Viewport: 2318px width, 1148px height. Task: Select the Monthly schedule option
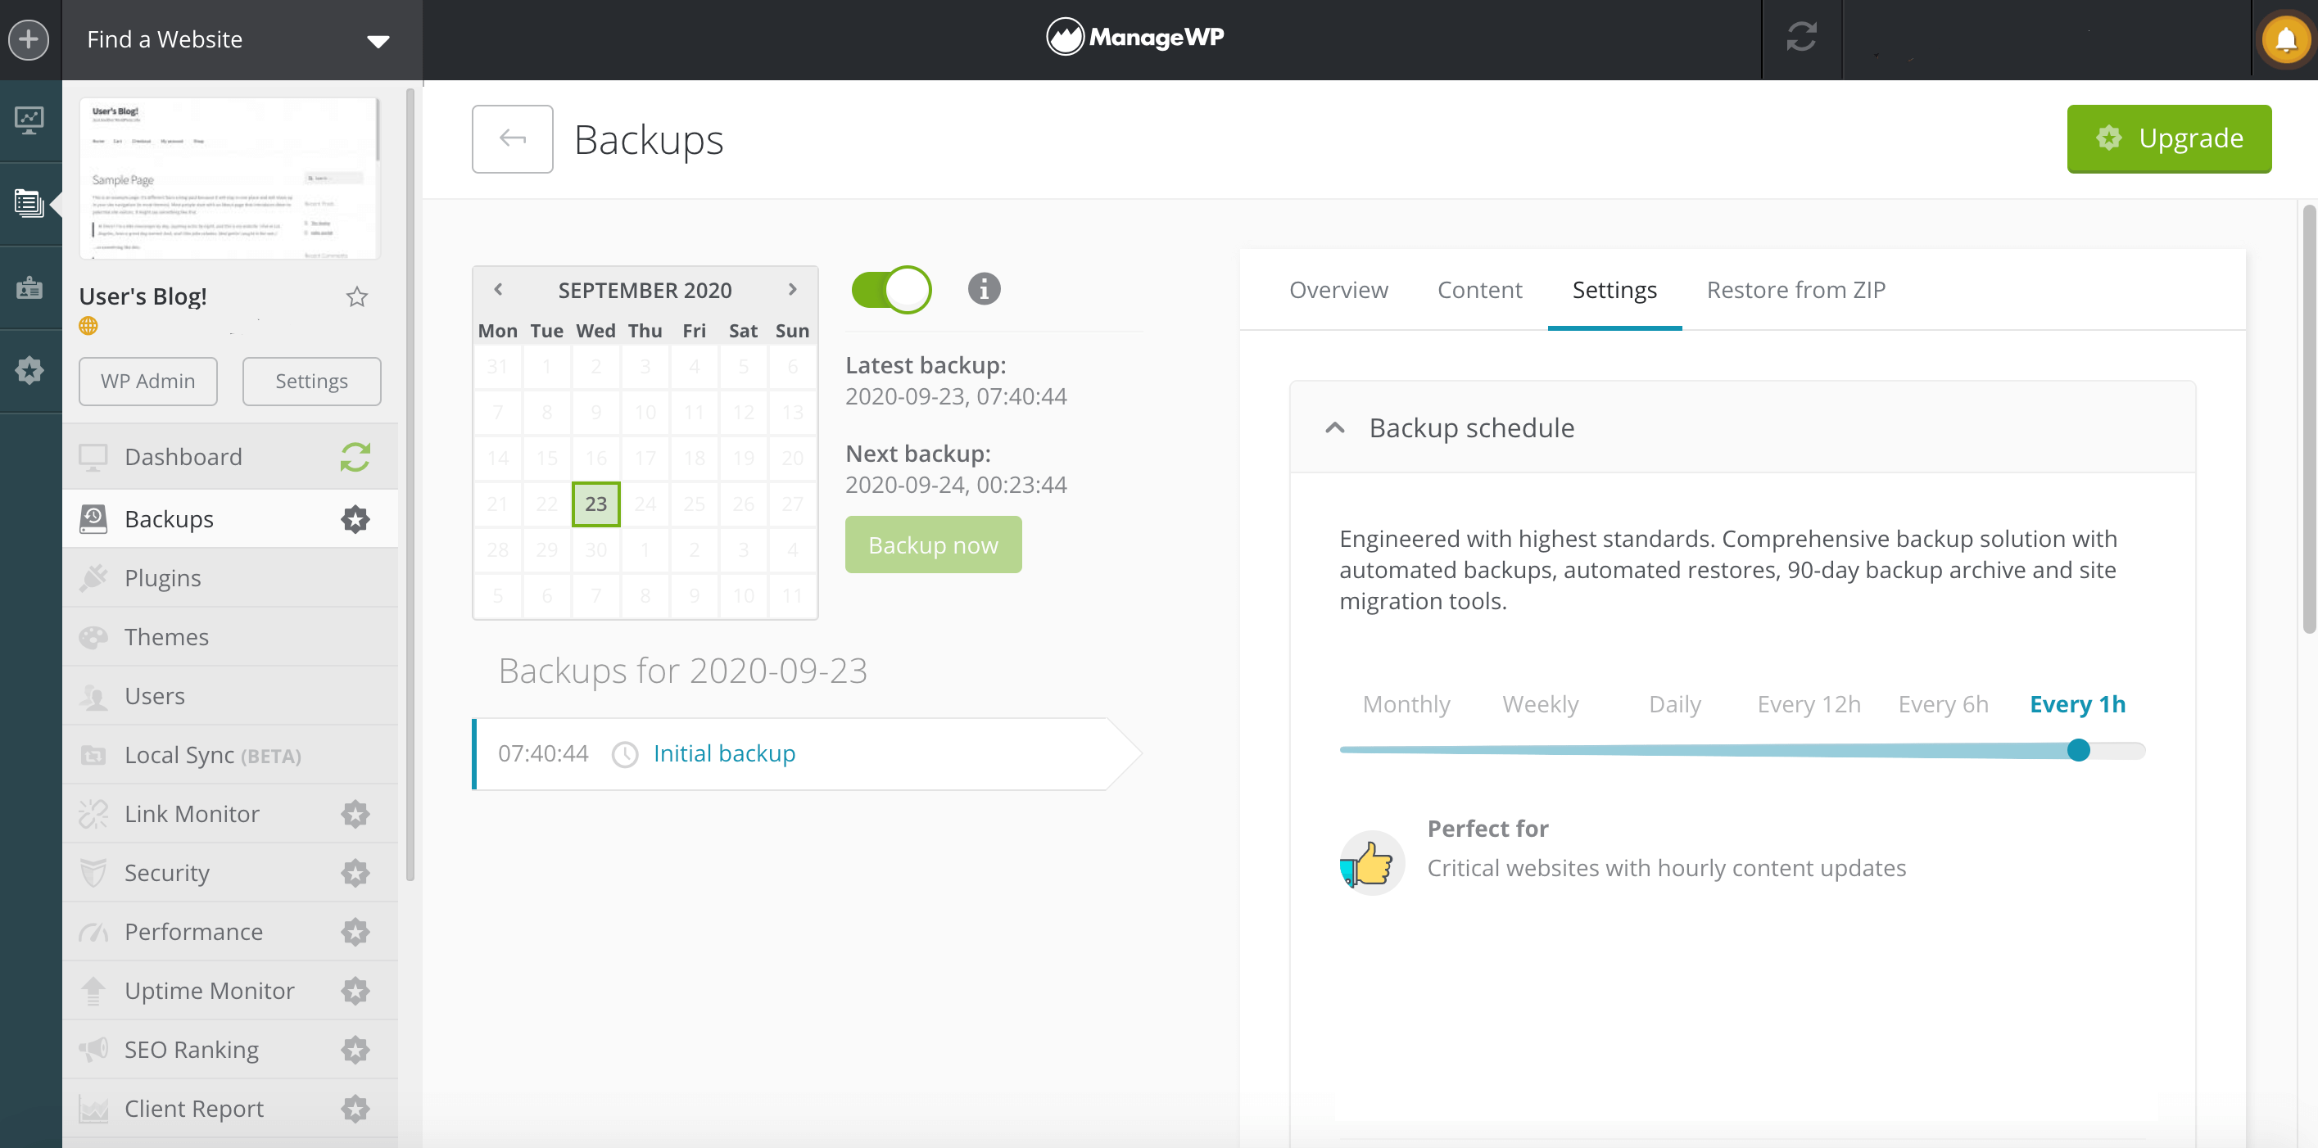tap(1406, 703)
